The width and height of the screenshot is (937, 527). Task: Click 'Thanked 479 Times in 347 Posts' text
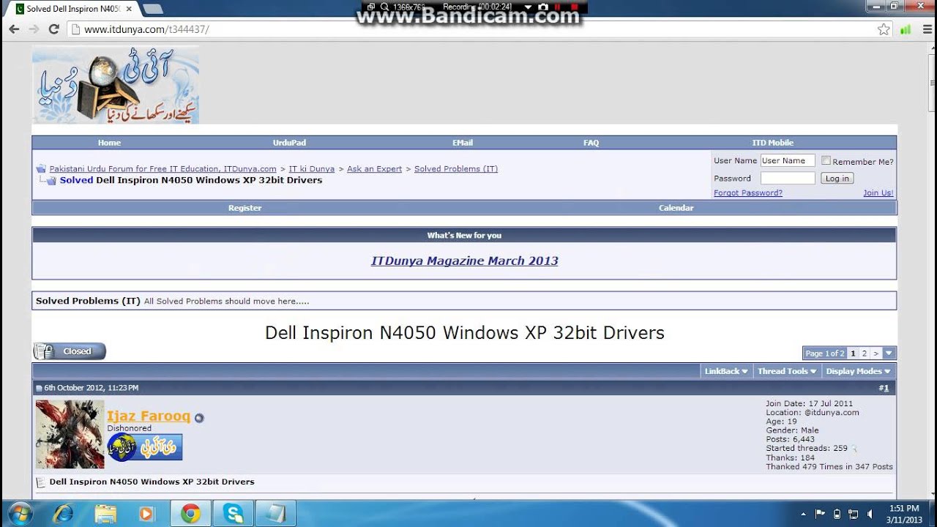point(829,467)
